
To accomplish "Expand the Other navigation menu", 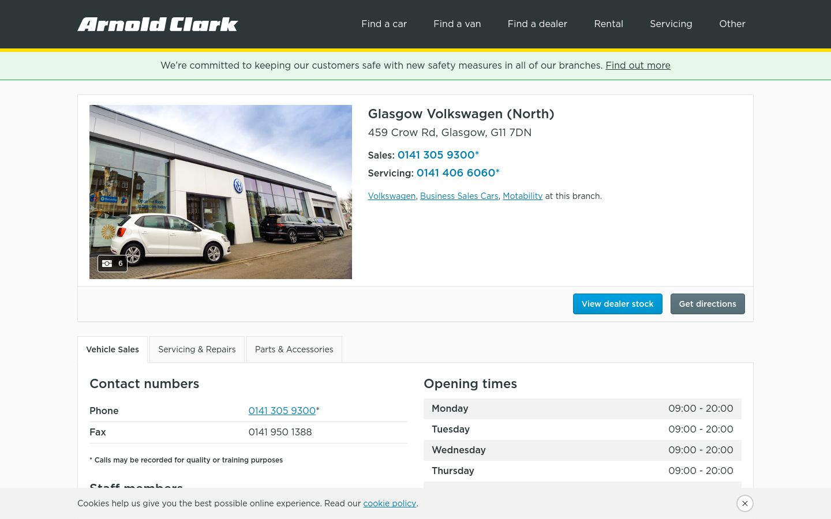I will pyautogui.click(x=732, y=24).
